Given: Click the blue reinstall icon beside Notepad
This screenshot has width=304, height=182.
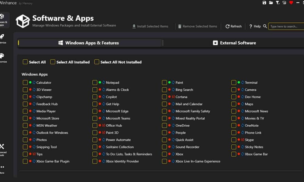Looking at the screenshot, I should coord(104,83).
